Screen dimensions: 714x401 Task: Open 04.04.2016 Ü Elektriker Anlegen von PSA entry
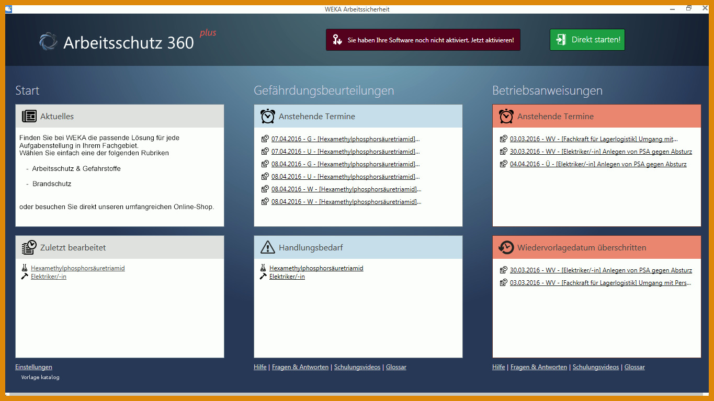point(598,164)
